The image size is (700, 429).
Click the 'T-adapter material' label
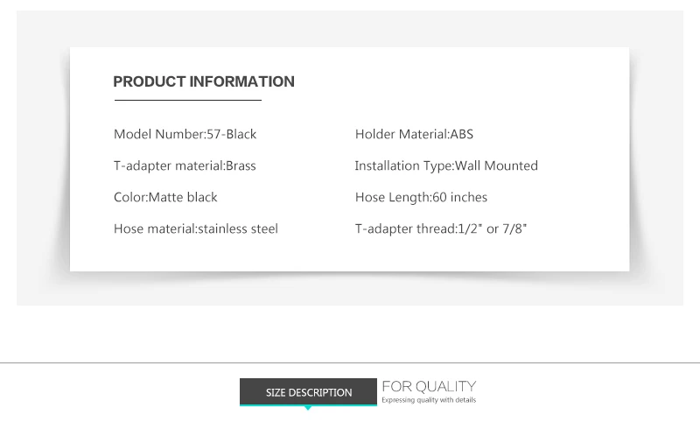coord(168,165)
